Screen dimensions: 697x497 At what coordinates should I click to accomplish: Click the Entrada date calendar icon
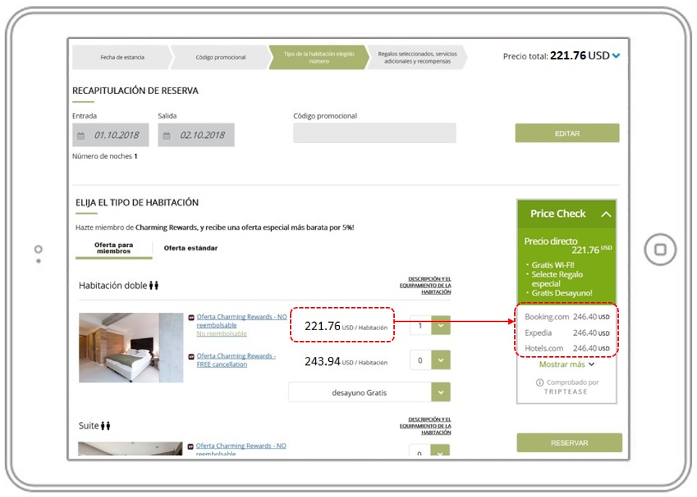80,134
